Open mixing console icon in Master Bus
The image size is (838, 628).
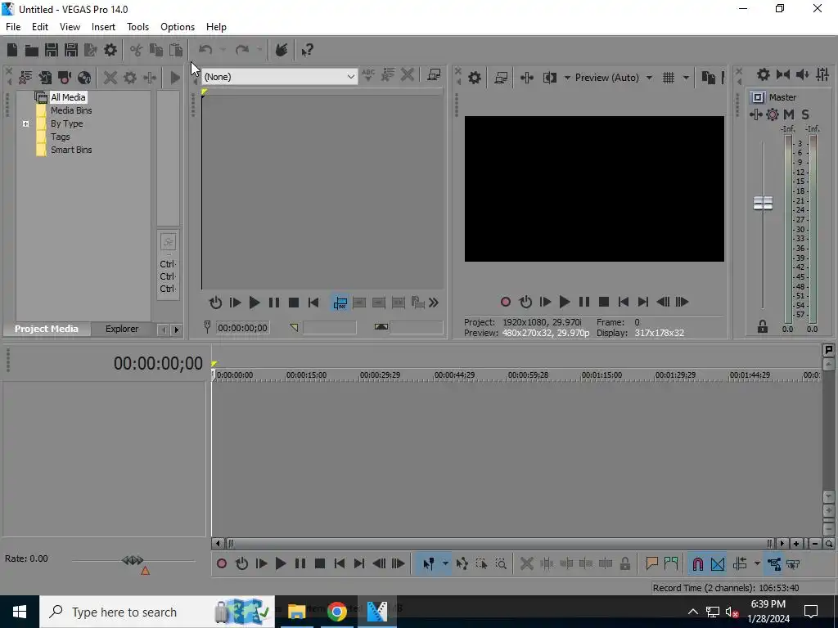click(x=822, y=74)
